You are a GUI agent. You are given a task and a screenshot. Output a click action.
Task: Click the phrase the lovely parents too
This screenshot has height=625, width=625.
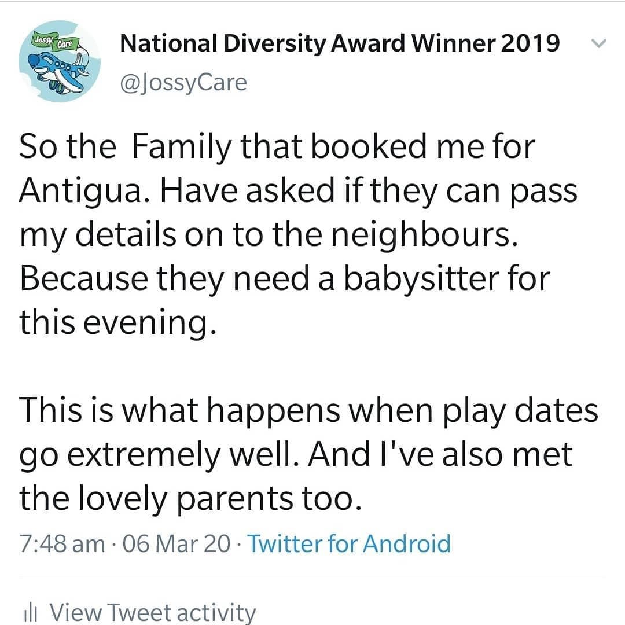pos(190,499)
